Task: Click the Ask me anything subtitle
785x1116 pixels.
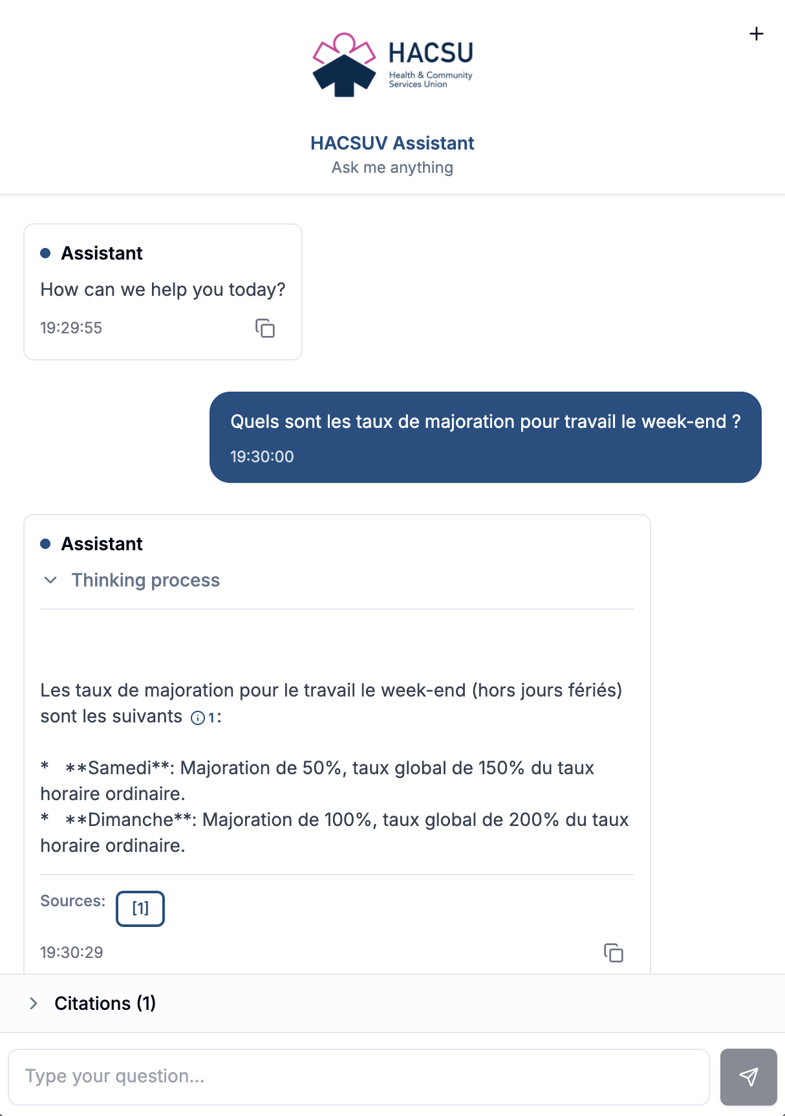Action: point(392,167)
